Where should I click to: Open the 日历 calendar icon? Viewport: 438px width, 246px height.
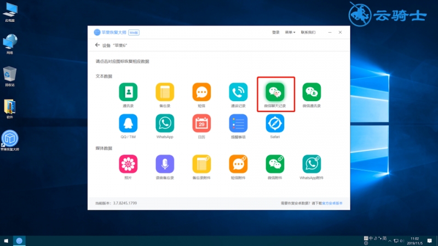click(x=201, y=124)
